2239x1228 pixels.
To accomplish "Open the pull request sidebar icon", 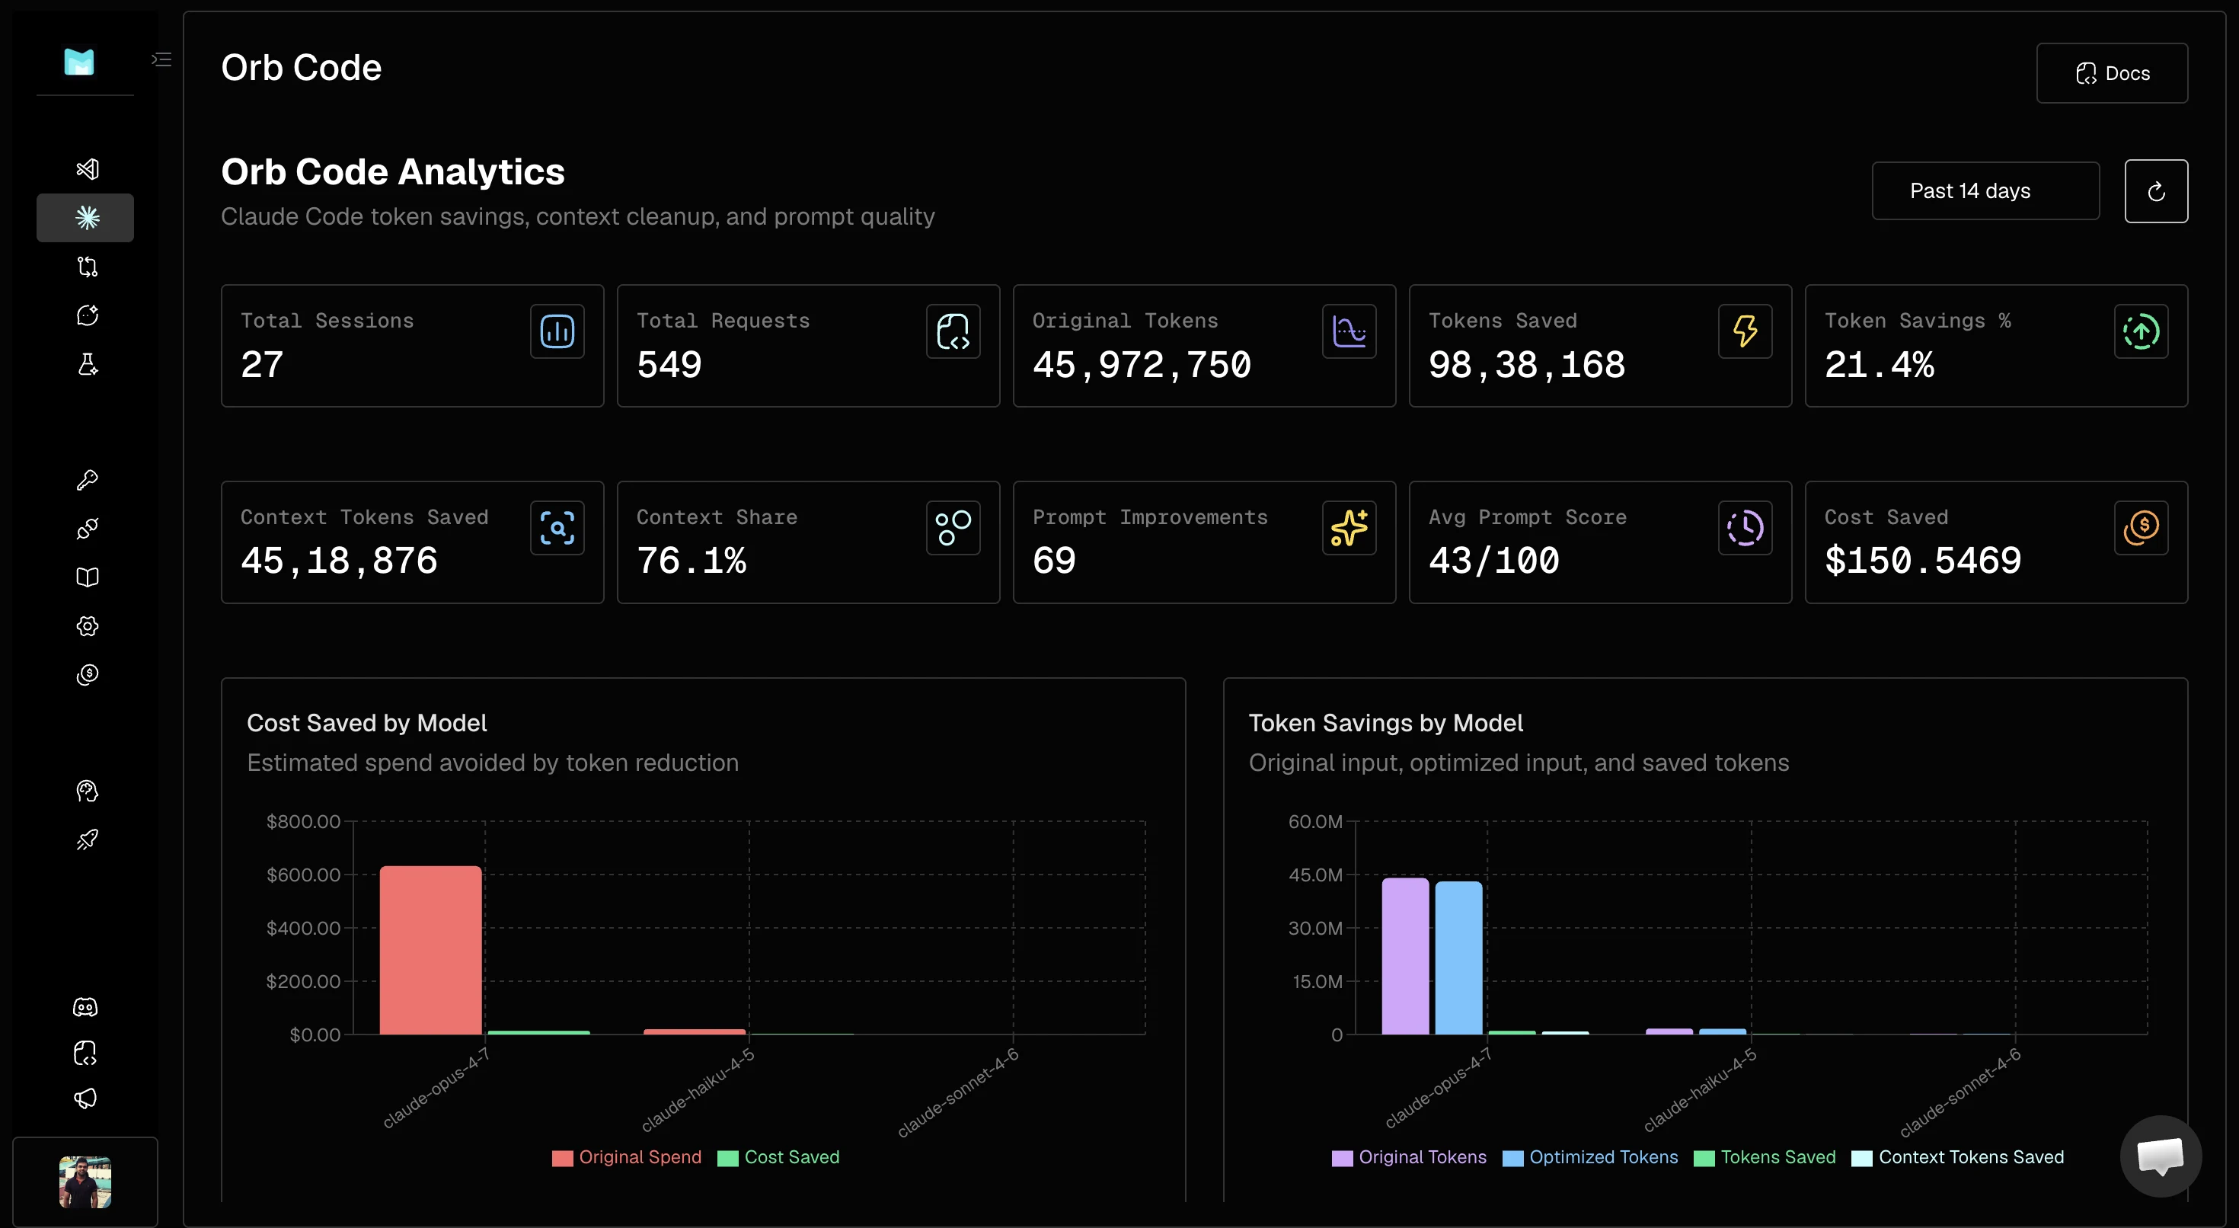I will coord(87,266).
